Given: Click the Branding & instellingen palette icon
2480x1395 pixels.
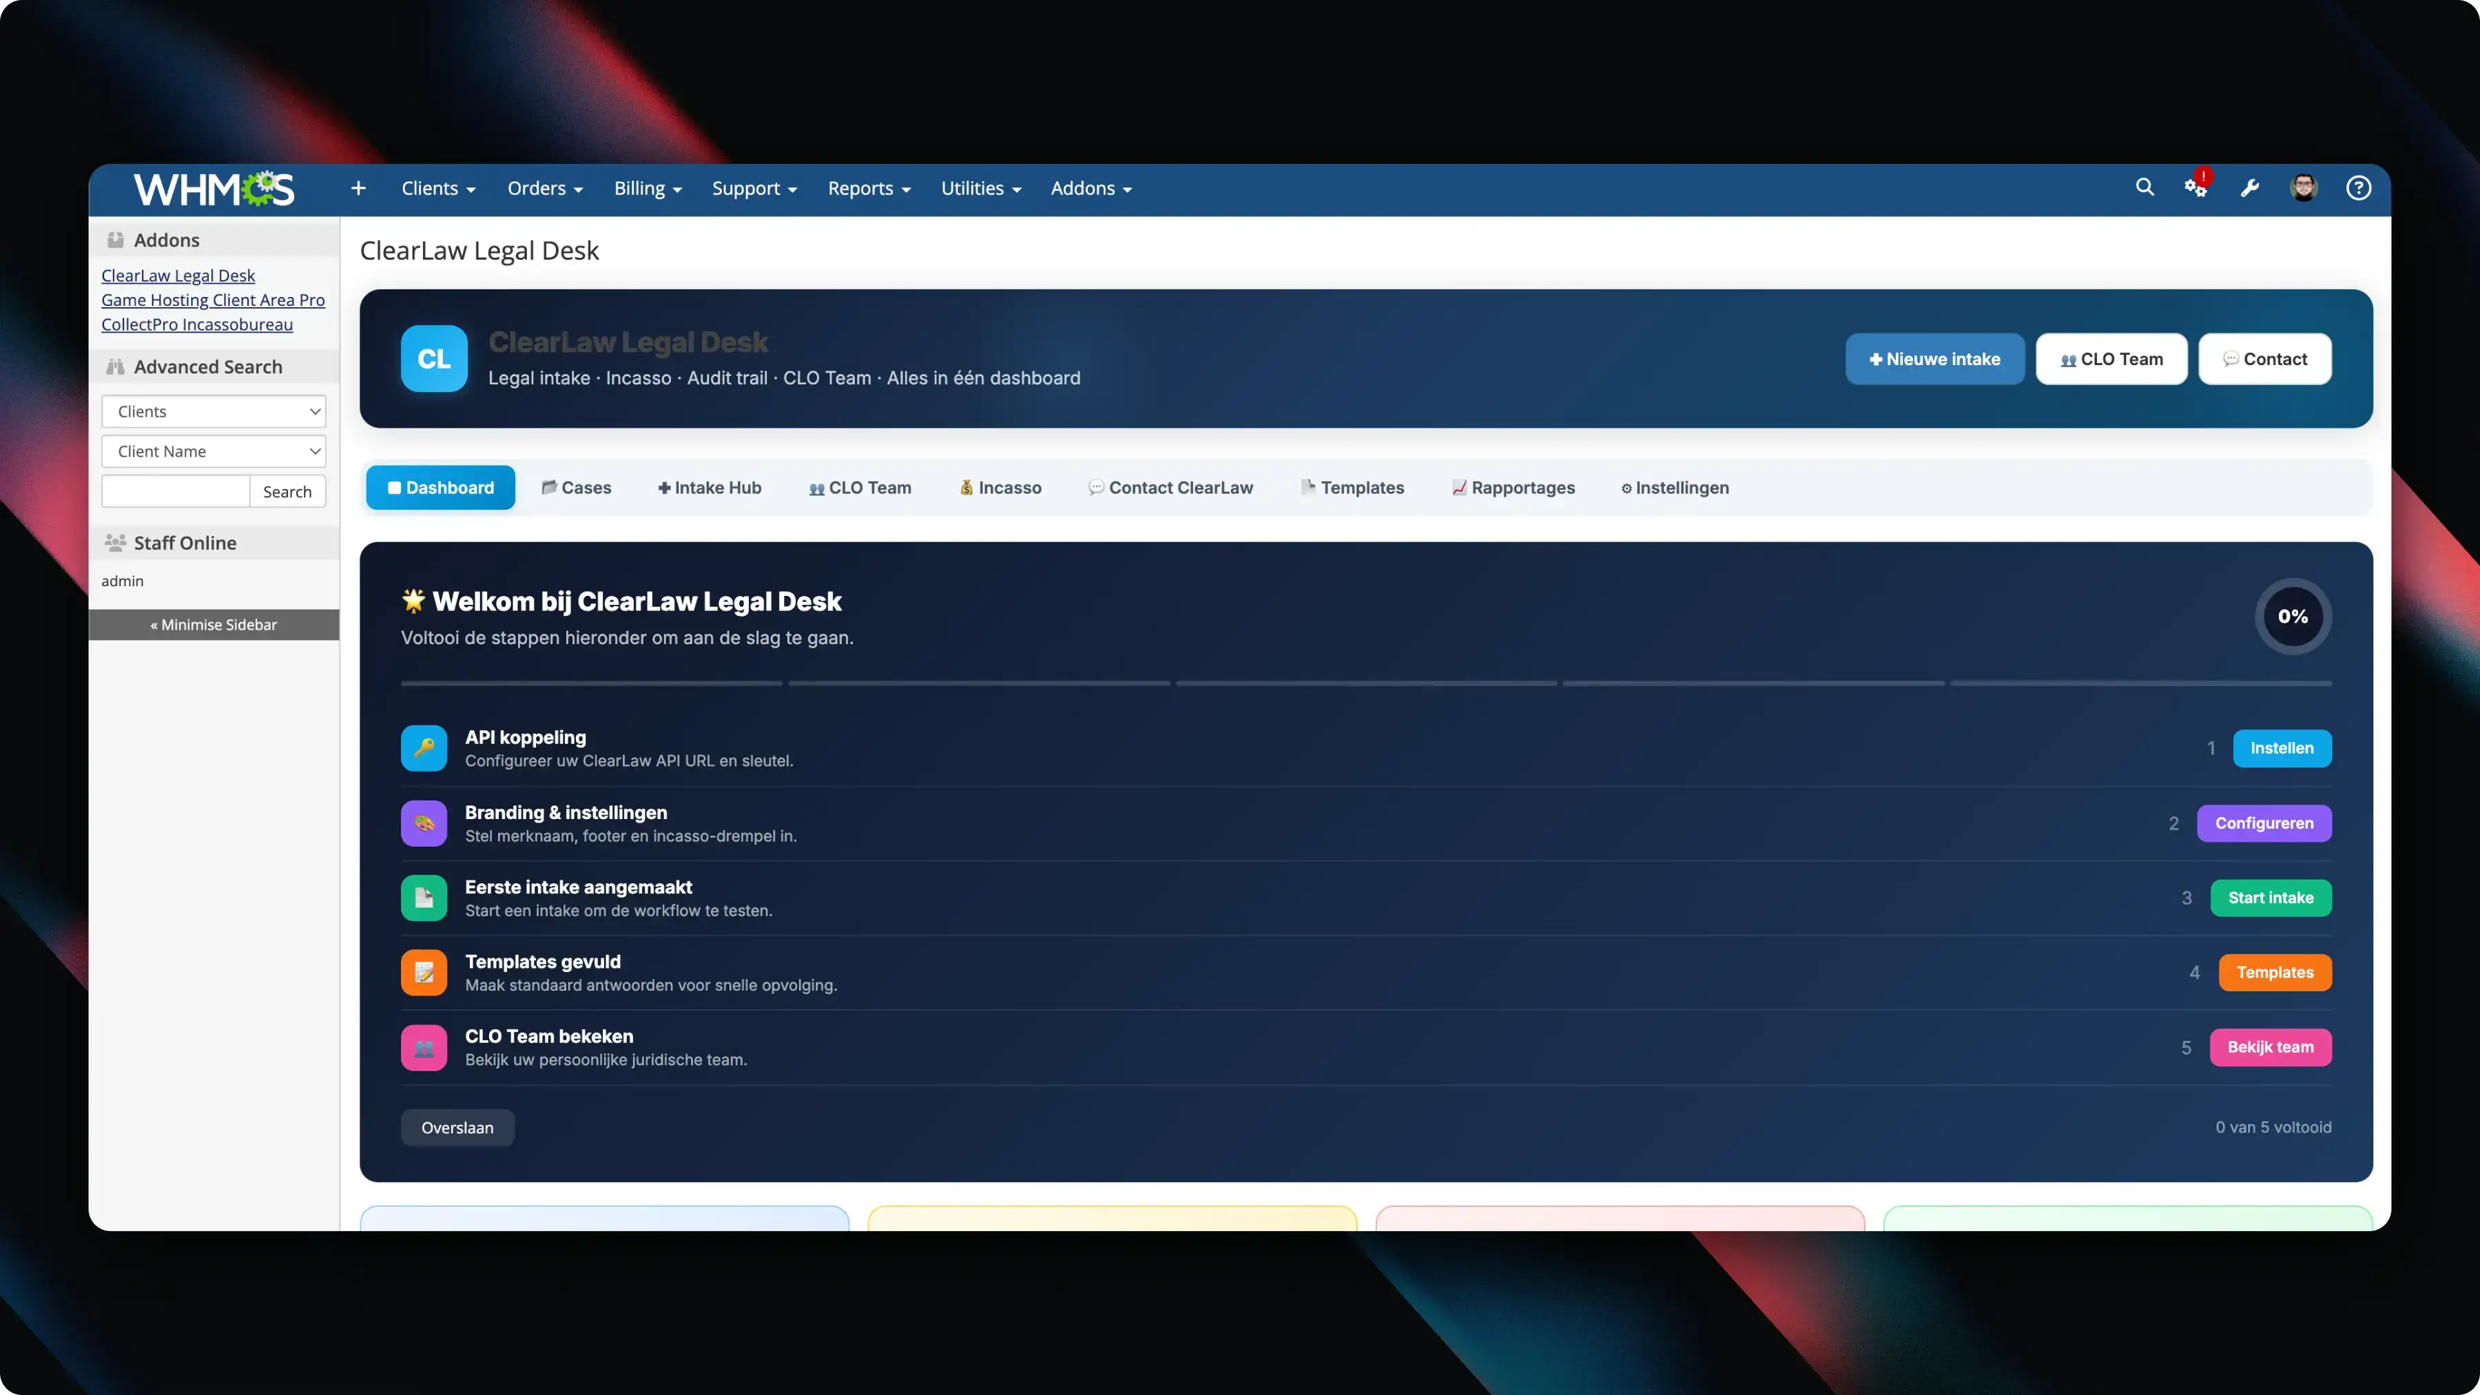Looking at the screenshot, I should coord(424,823).
